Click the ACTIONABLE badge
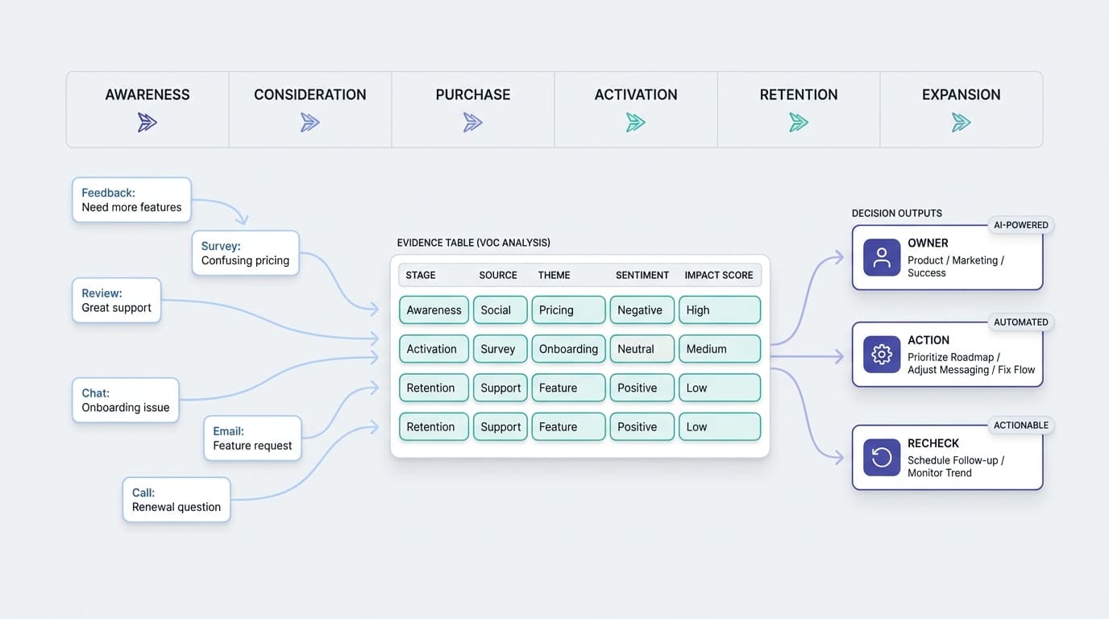This screenshot has width=1109, height=619. [1021, 425]
